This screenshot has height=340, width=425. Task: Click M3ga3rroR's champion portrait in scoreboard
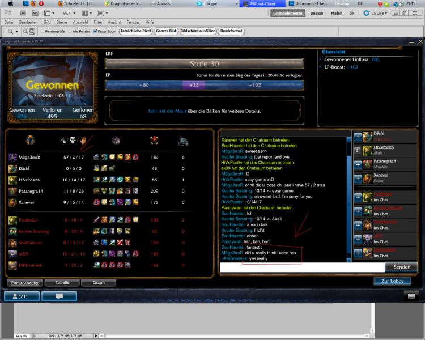(x=12, y=158)
